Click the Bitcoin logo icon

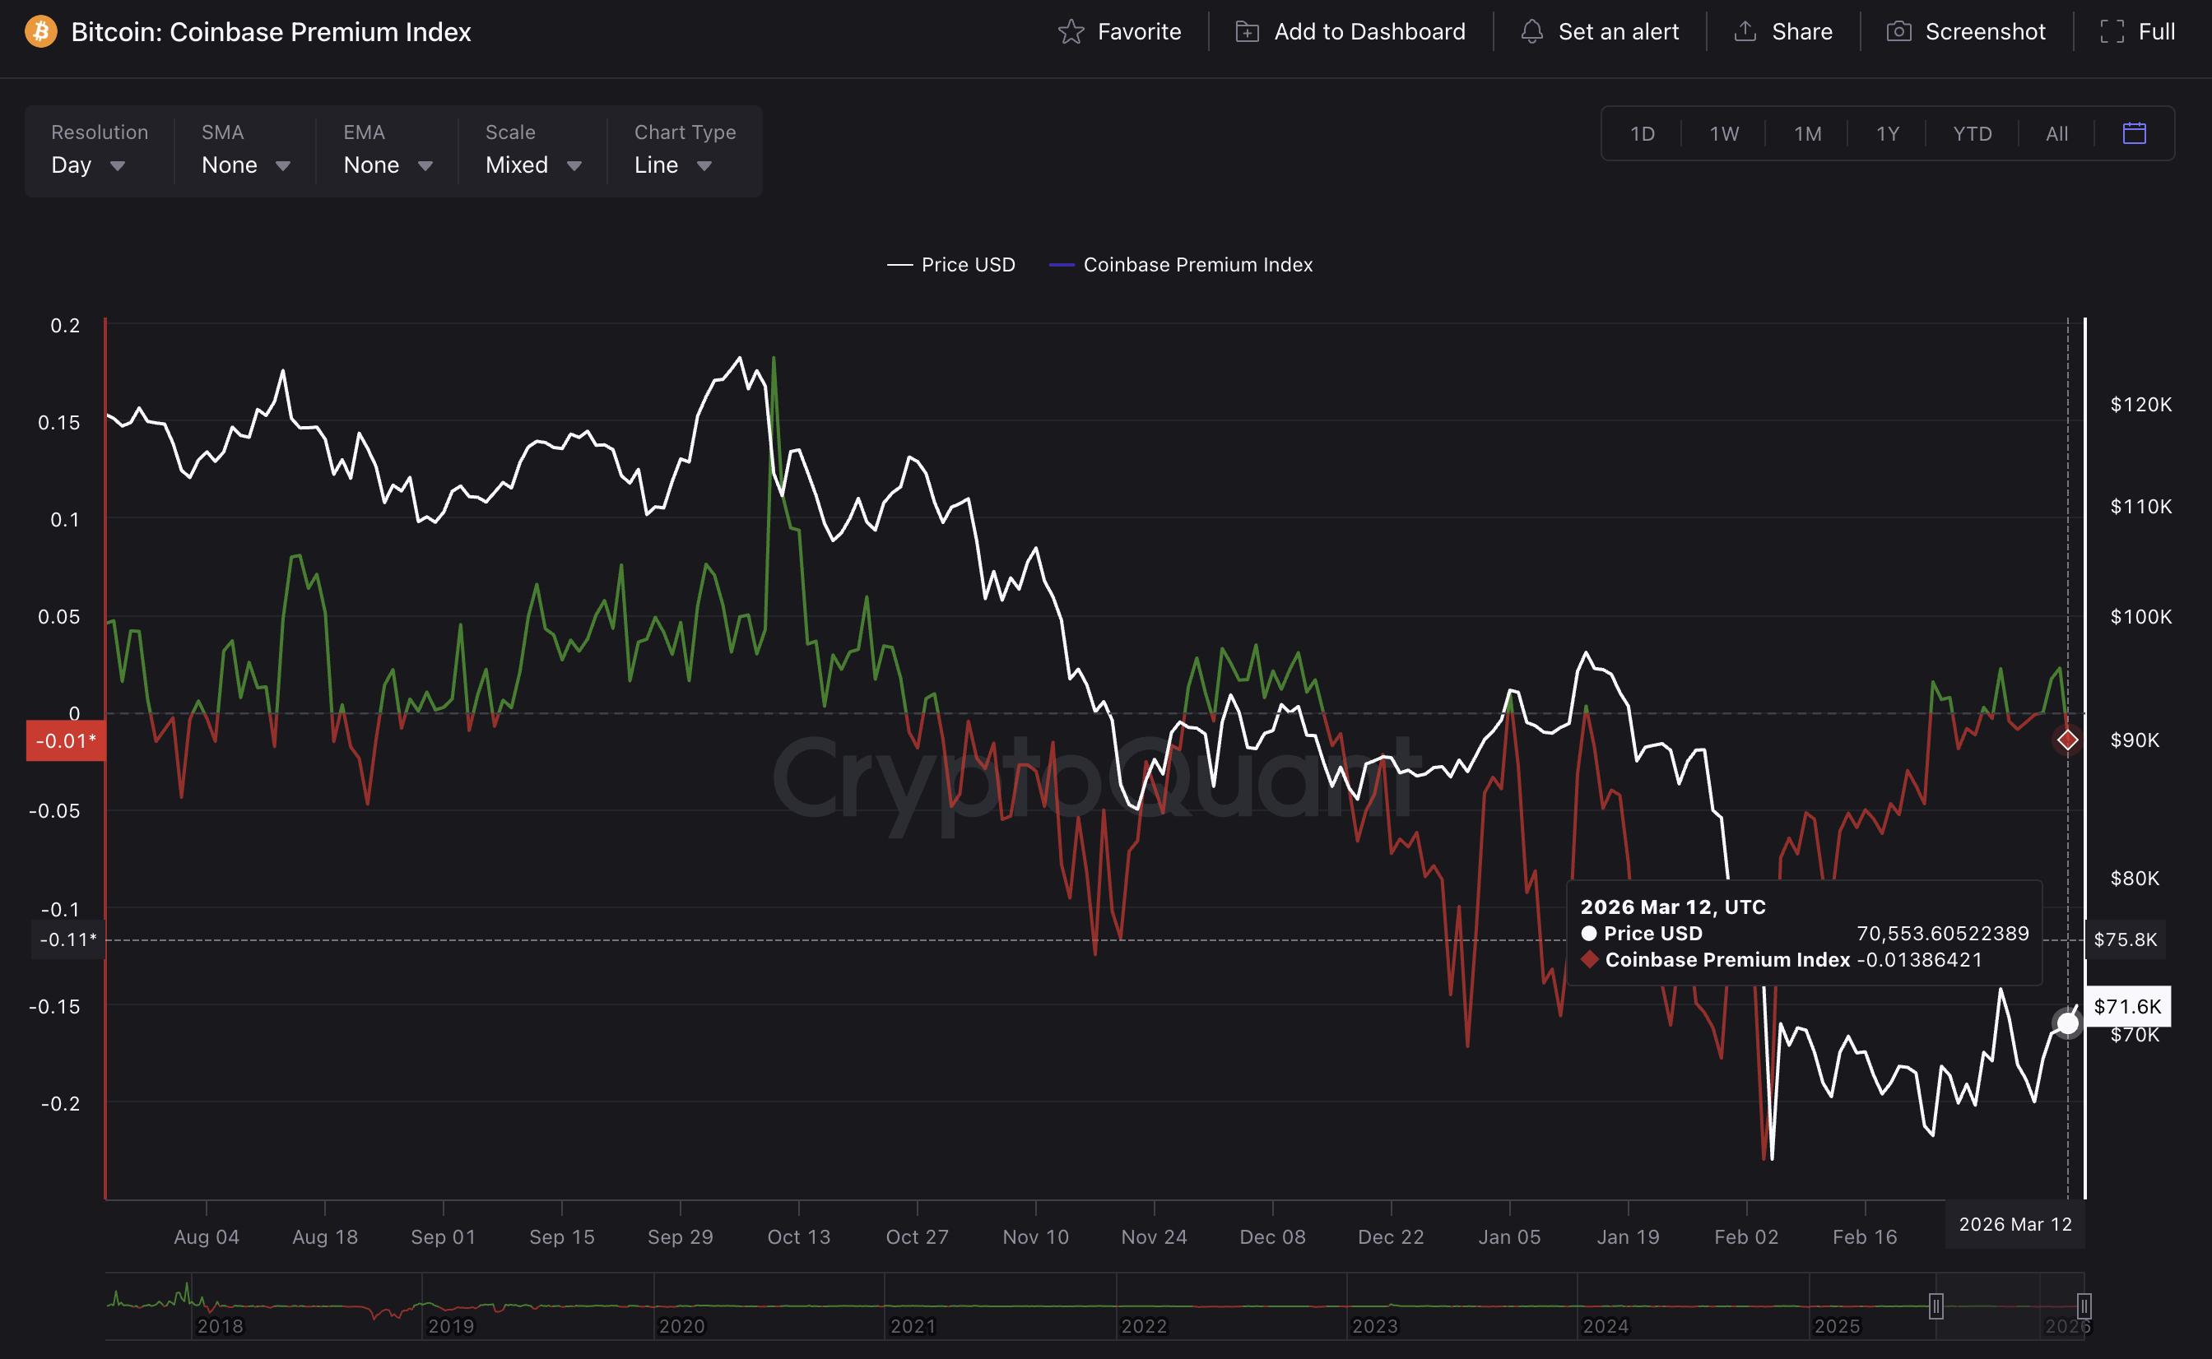coord(40,31)
